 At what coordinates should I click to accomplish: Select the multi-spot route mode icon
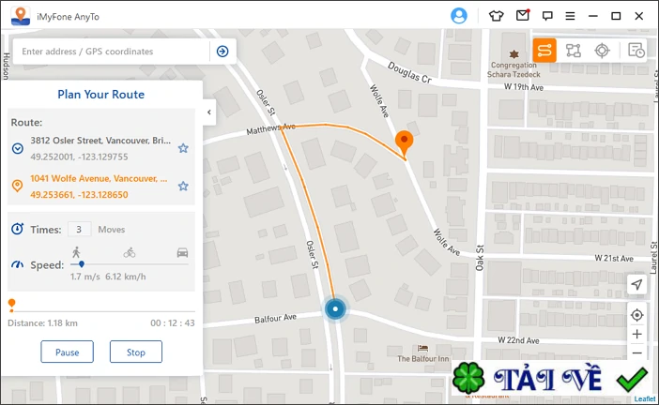(x=573, y=51)
